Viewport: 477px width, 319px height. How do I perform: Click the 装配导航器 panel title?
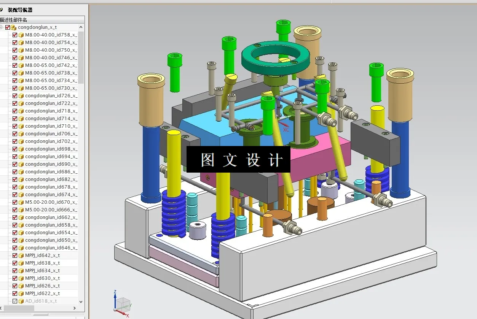pos(21,10)
